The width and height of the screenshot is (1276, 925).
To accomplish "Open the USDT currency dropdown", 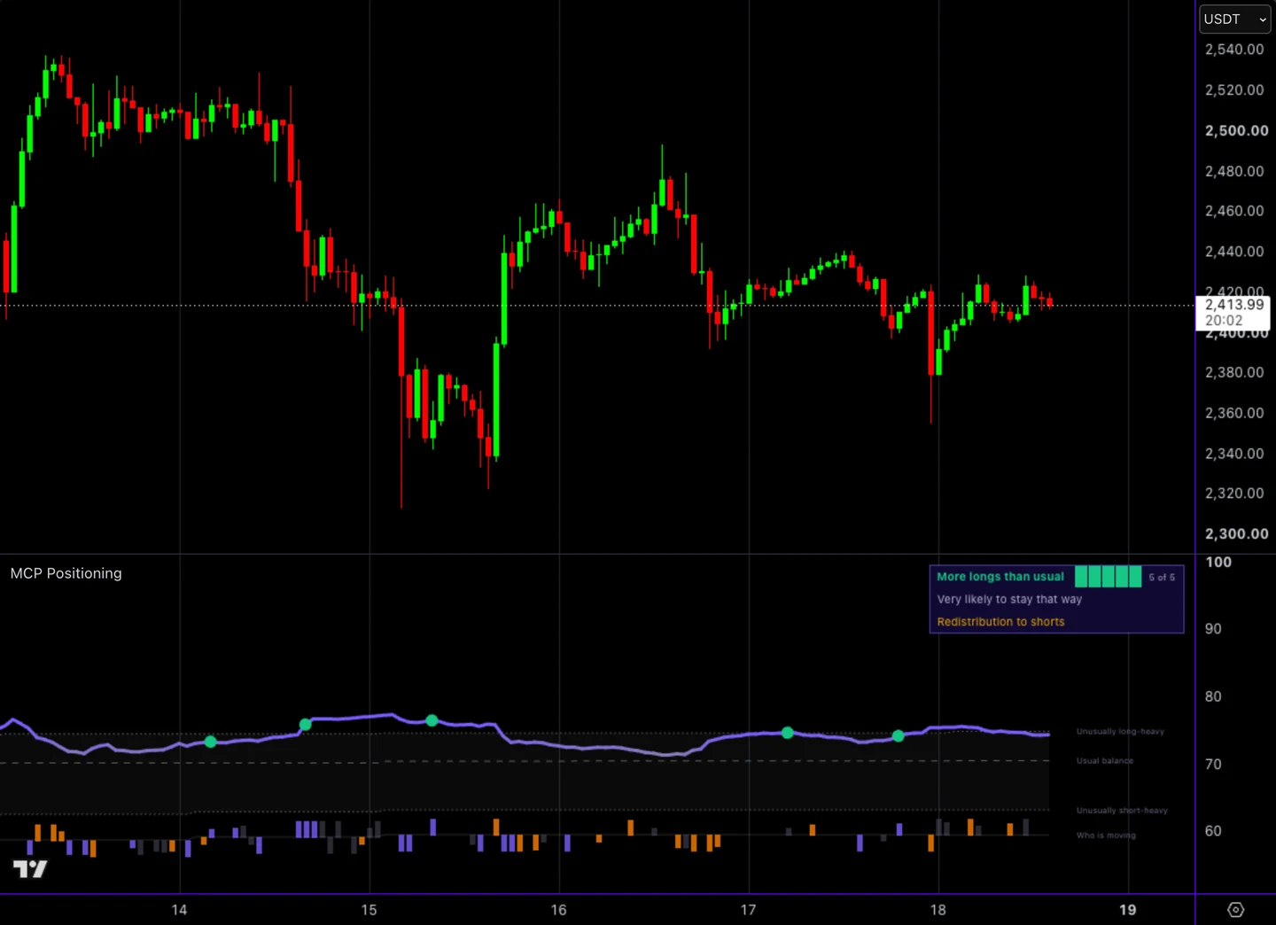I will (1235, 19).
